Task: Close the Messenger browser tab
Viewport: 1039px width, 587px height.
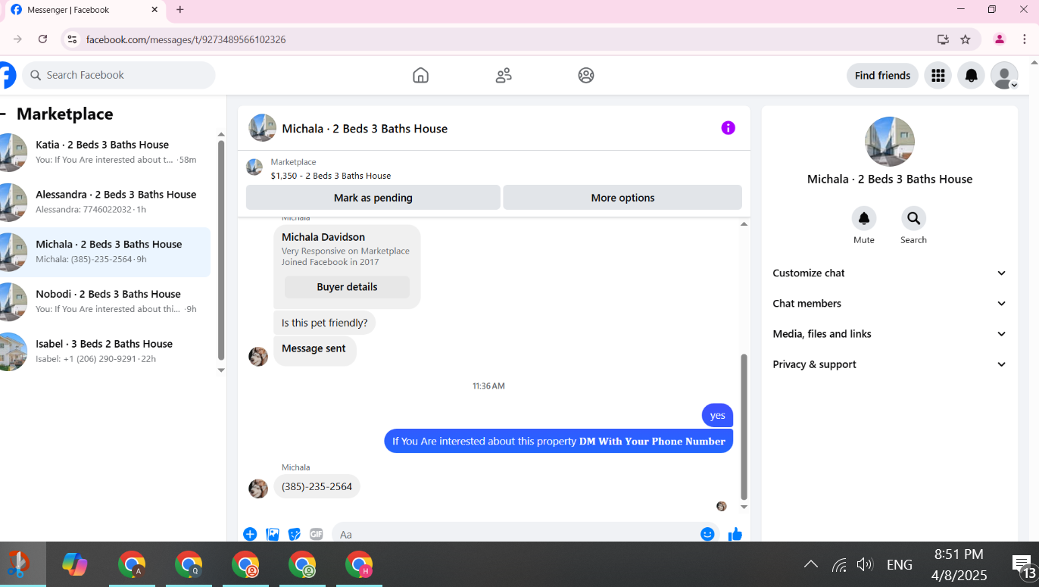Action: pyautogui.click(x=154, y=10)
